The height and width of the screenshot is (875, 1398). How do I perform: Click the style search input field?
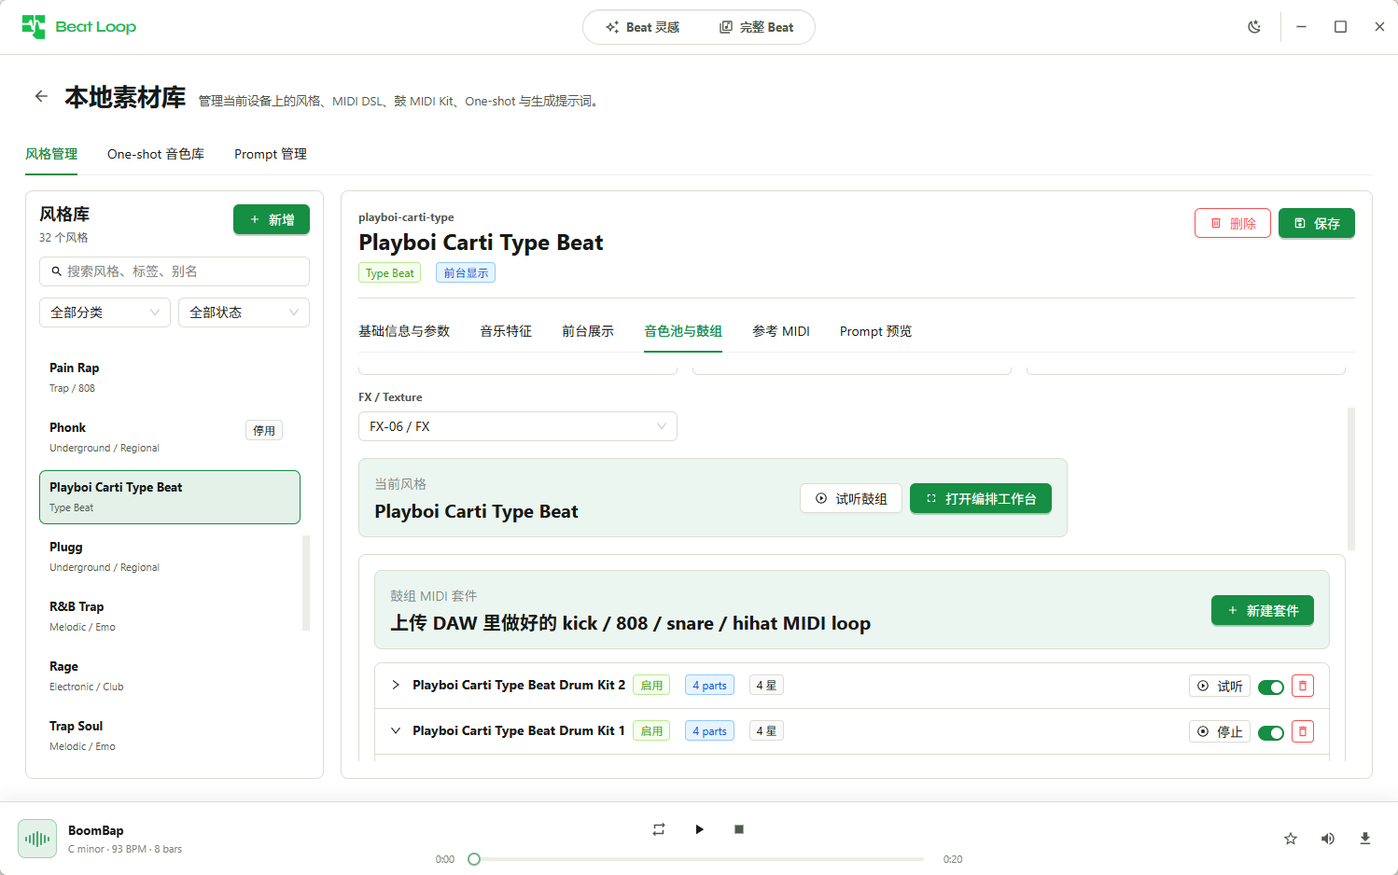pyautogui.click(x=175, y=271)
